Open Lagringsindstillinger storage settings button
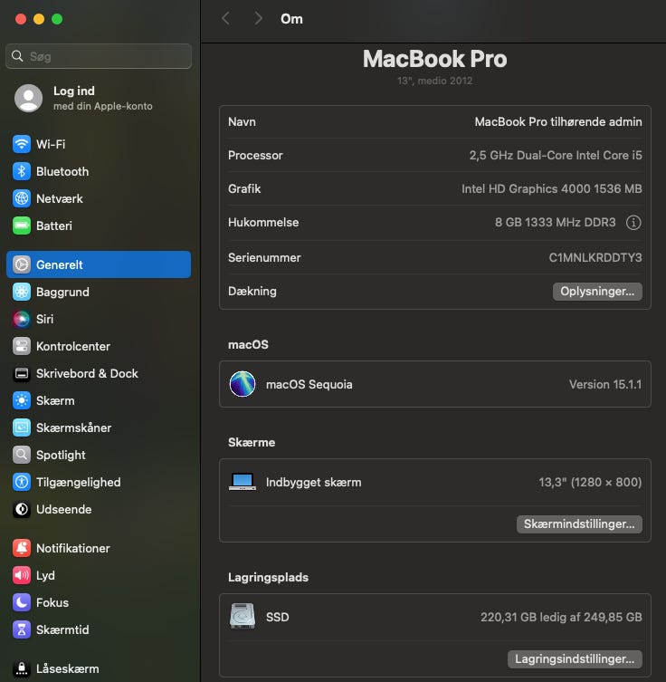Viewport: 666px width, 682px height. tap(575, 659)
